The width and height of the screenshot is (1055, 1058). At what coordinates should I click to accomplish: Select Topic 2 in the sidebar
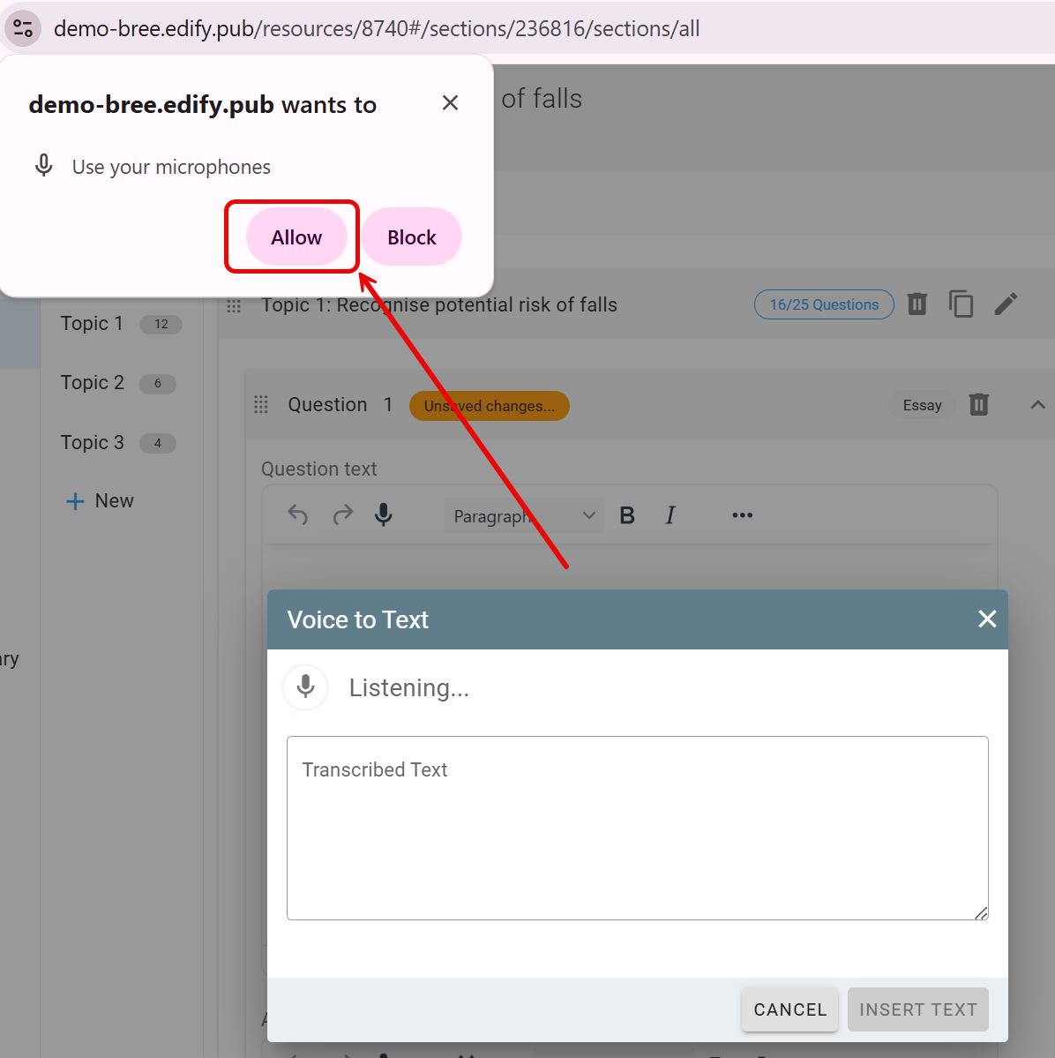[x=93, y=383]
